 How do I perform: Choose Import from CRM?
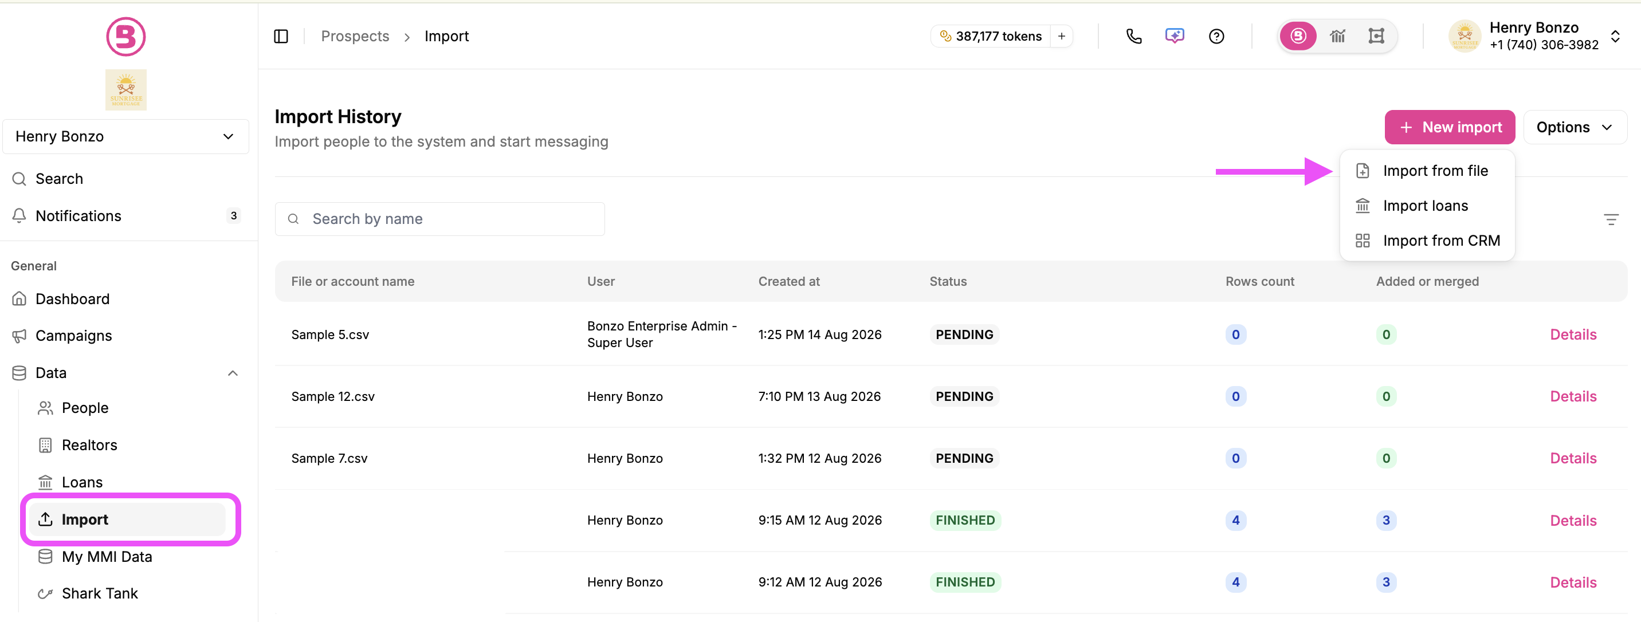click(1427, 241)
